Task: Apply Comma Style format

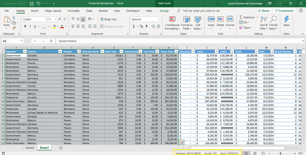Action: [146, 26]
